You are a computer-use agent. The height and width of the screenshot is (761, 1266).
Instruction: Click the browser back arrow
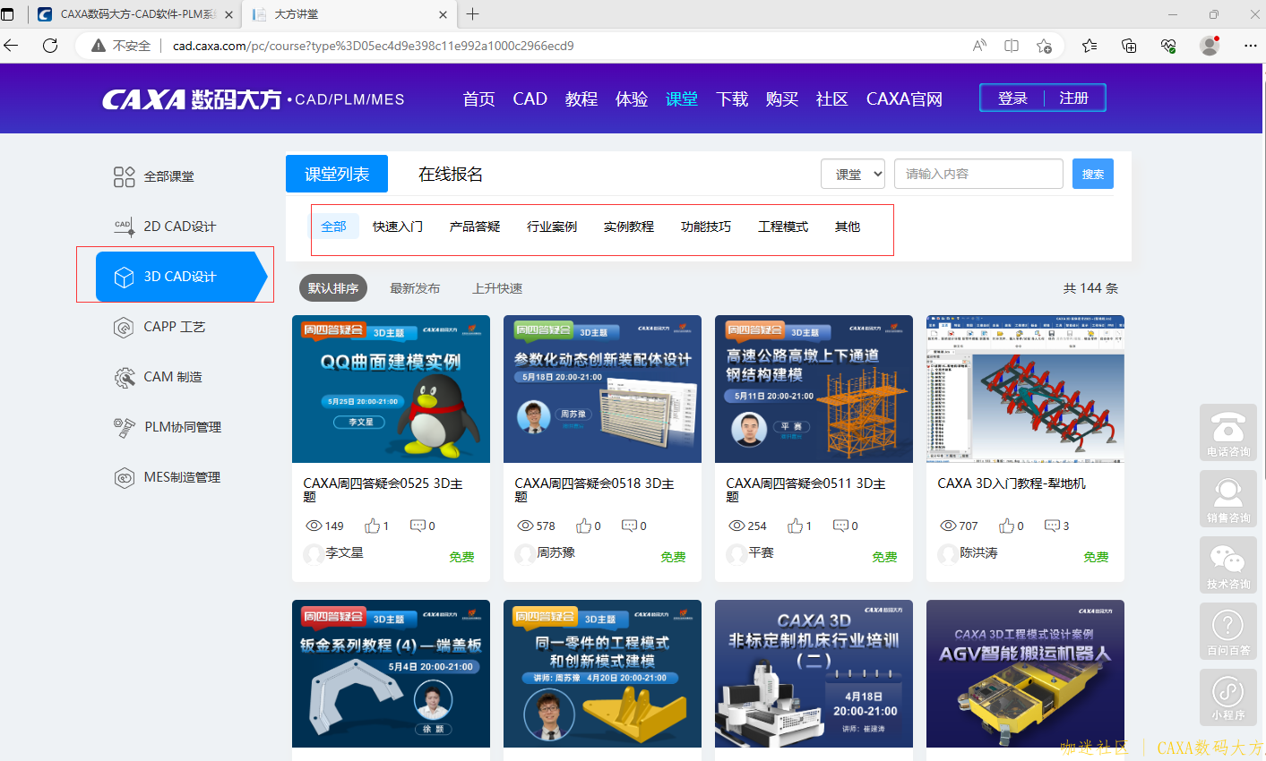click(x=12, y=46)
